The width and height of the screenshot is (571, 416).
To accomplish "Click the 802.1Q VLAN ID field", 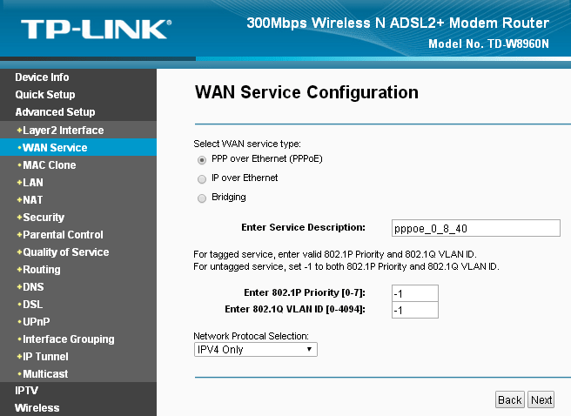I will tap(415, 310).
